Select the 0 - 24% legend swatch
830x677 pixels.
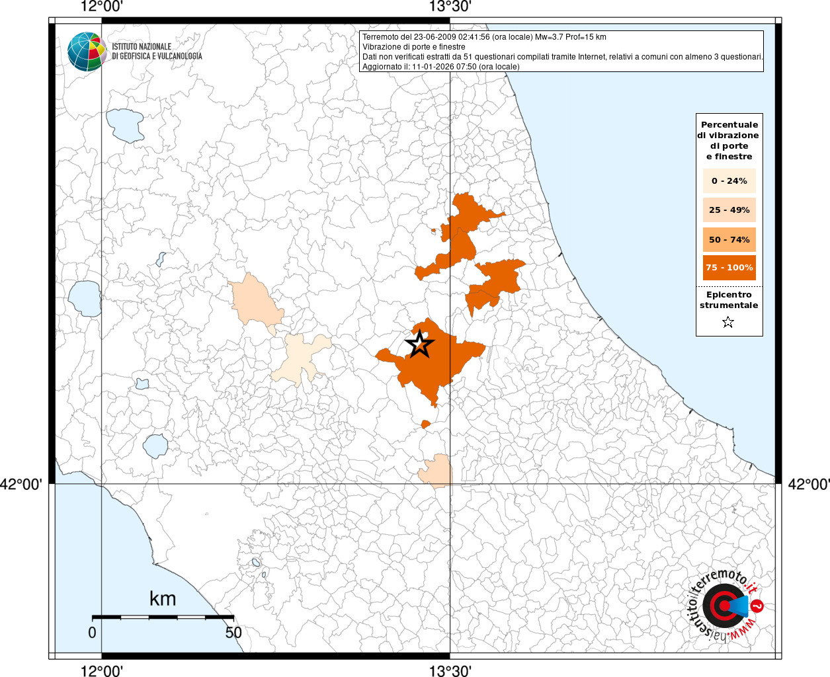(x=729, y=180)
